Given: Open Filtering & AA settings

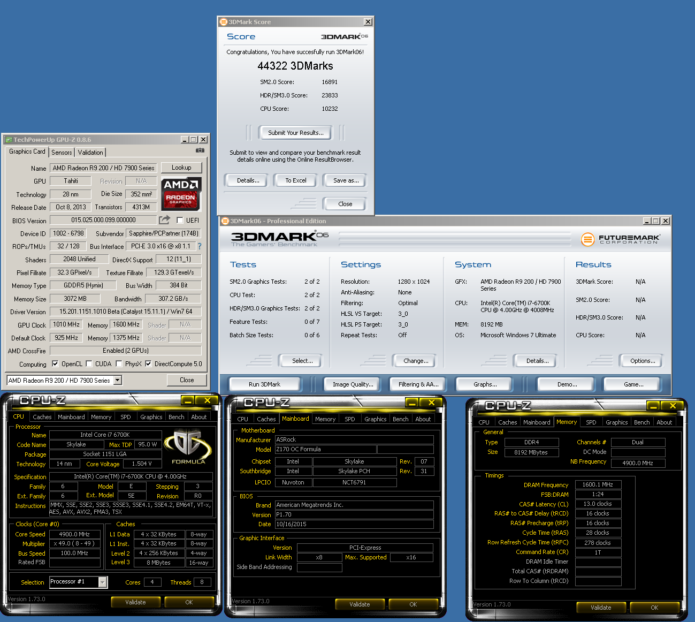Looking at the screenshot, I should [418, 384].
